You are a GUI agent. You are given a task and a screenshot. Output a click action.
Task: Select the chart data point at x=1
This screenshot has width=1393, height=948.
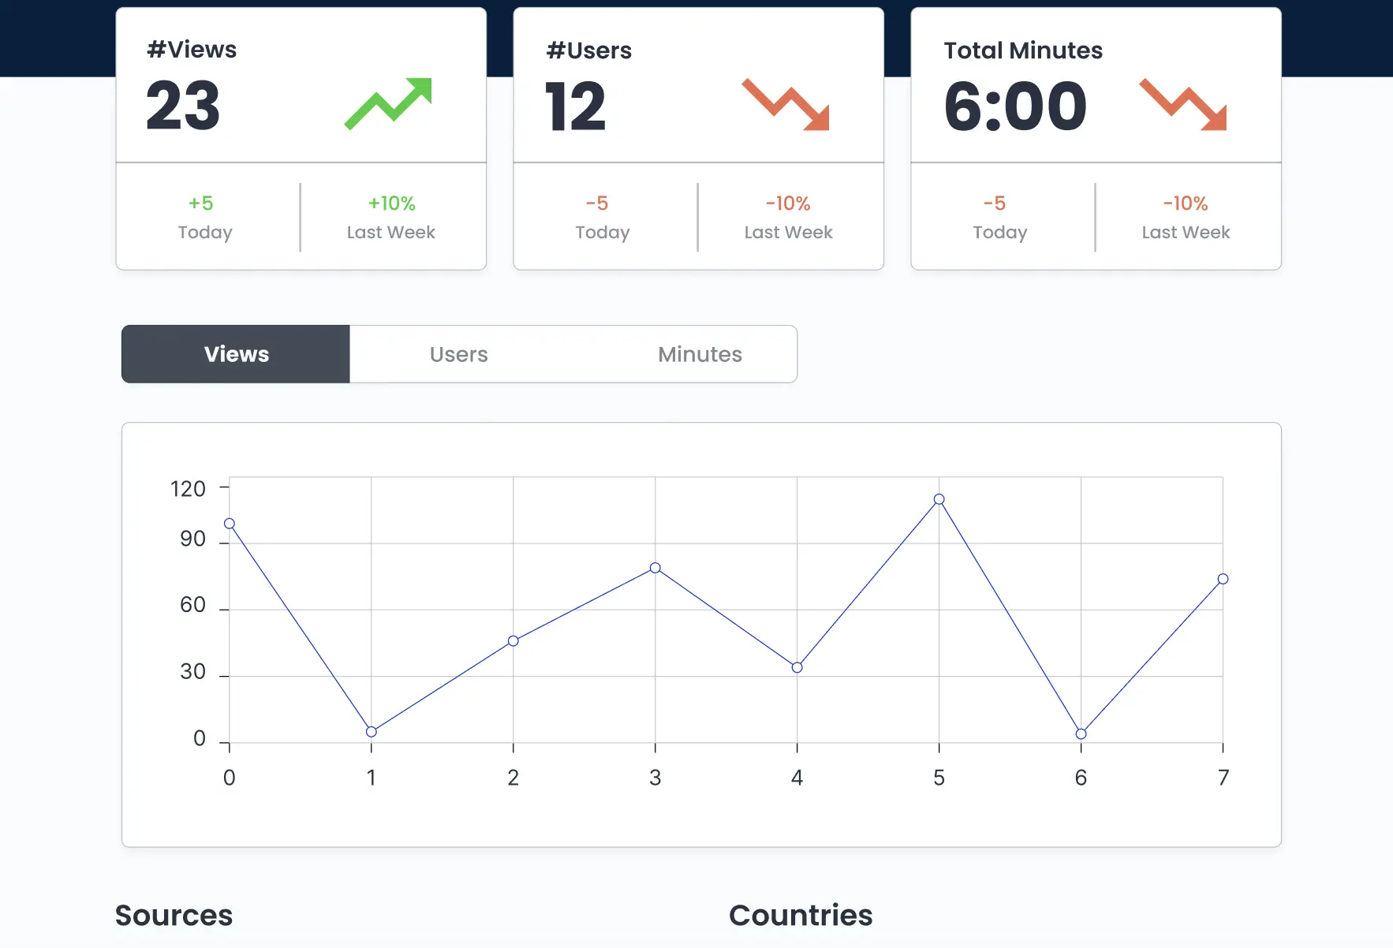tap(372, 732)
